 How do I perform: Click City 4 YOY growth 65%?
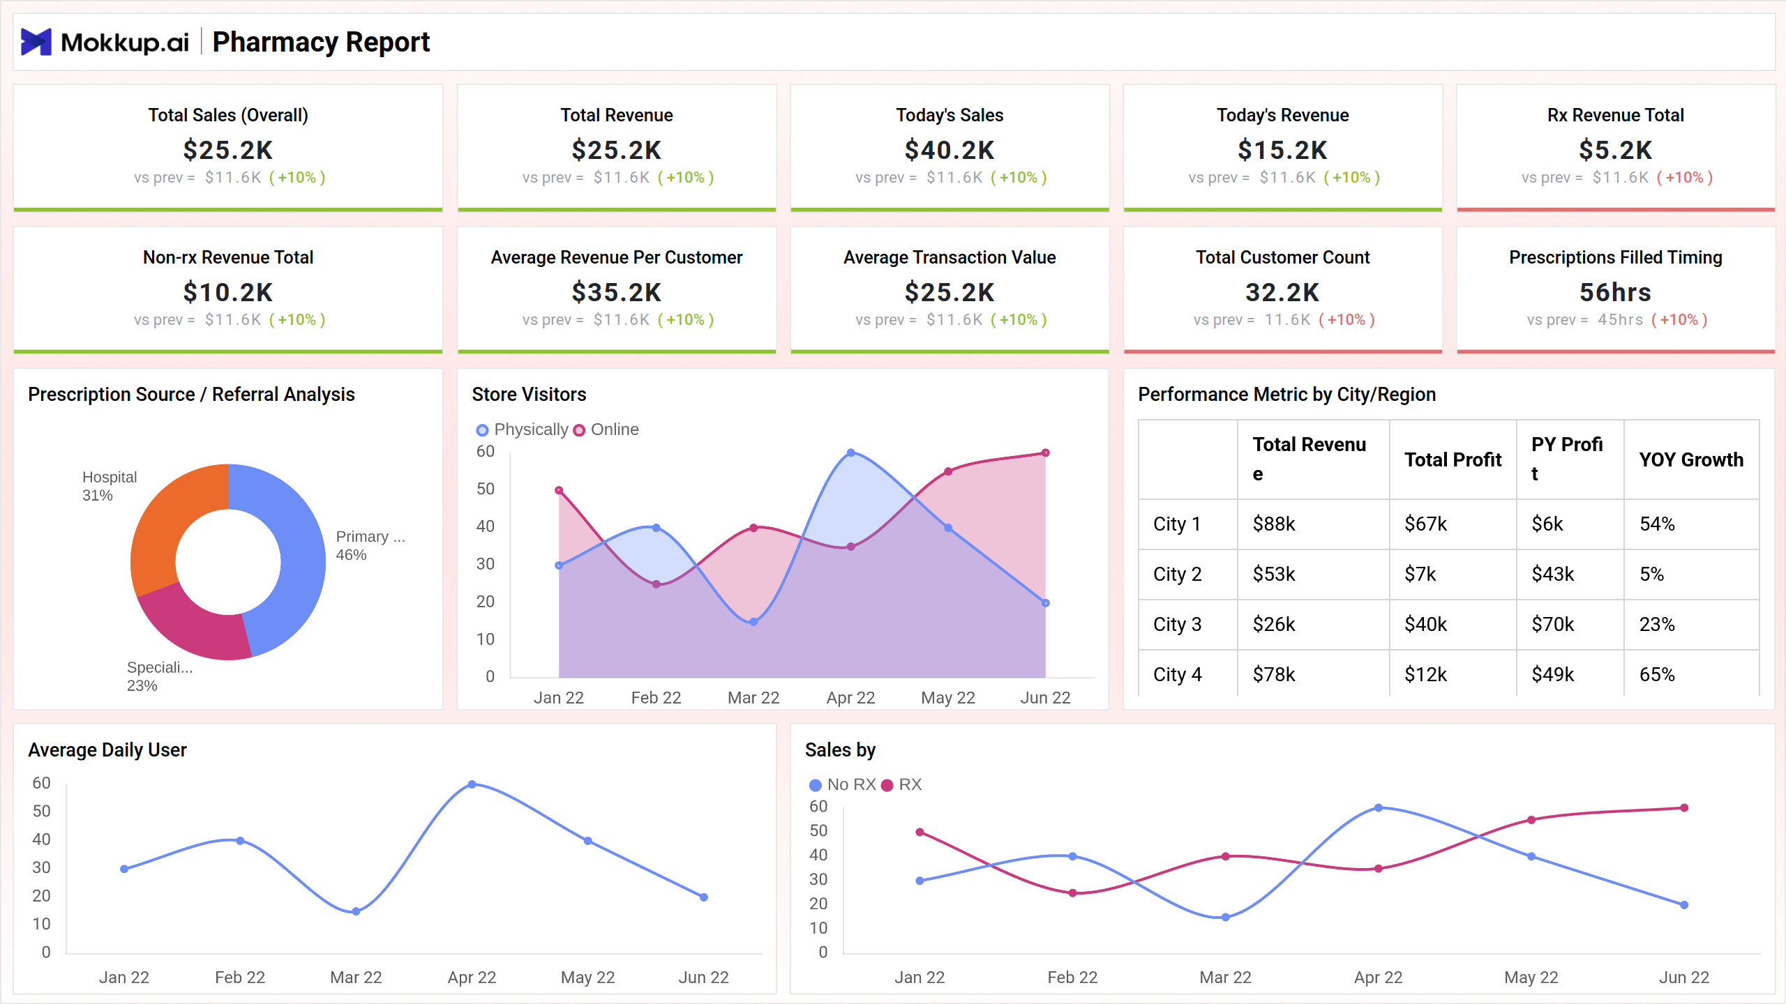1657,674
